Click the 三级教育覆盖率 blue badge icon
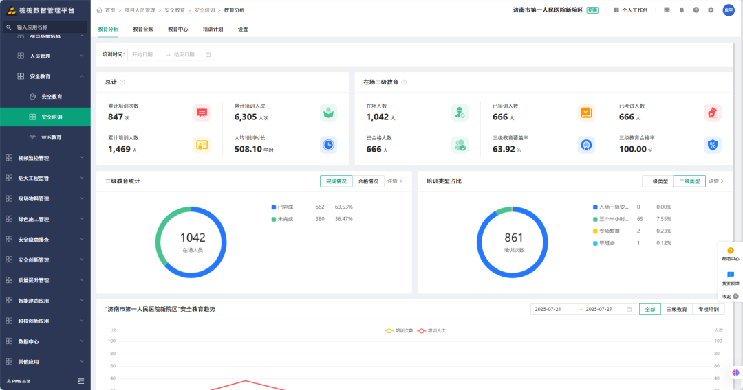743x390 pixels. pyautogui.click(x=586, y=145)
